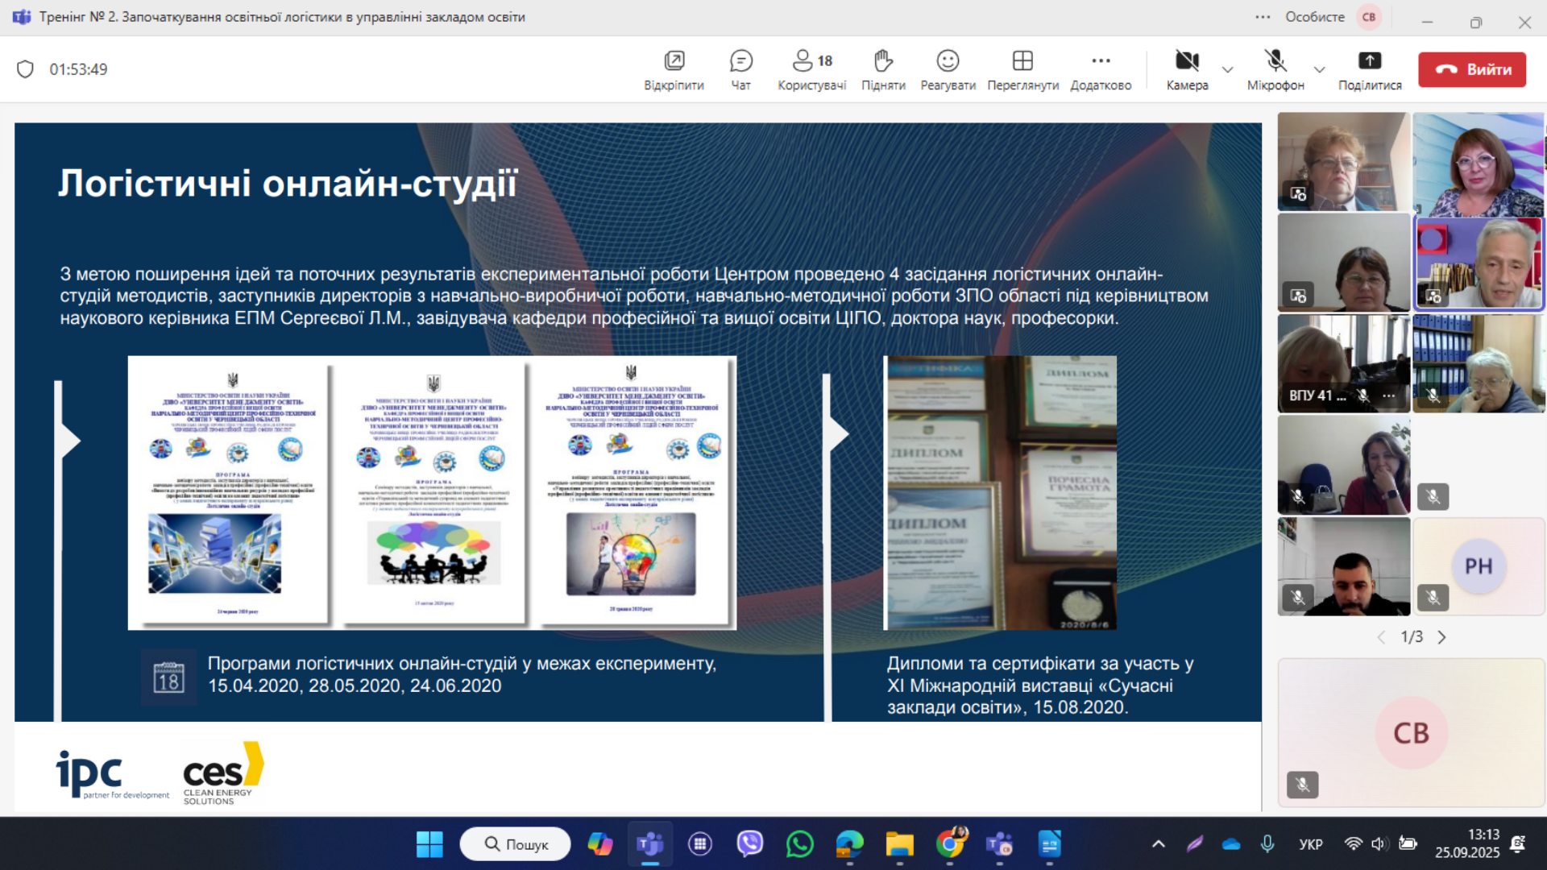Open the reactions (Реагувати) menu

[x=948, y=69]
